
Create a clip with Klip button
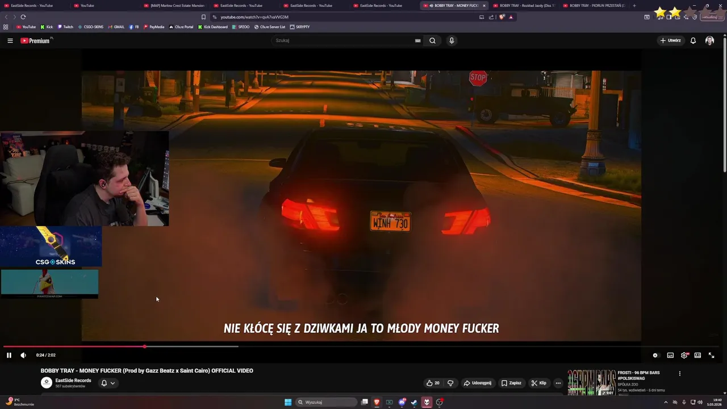(x=539, y=383)
